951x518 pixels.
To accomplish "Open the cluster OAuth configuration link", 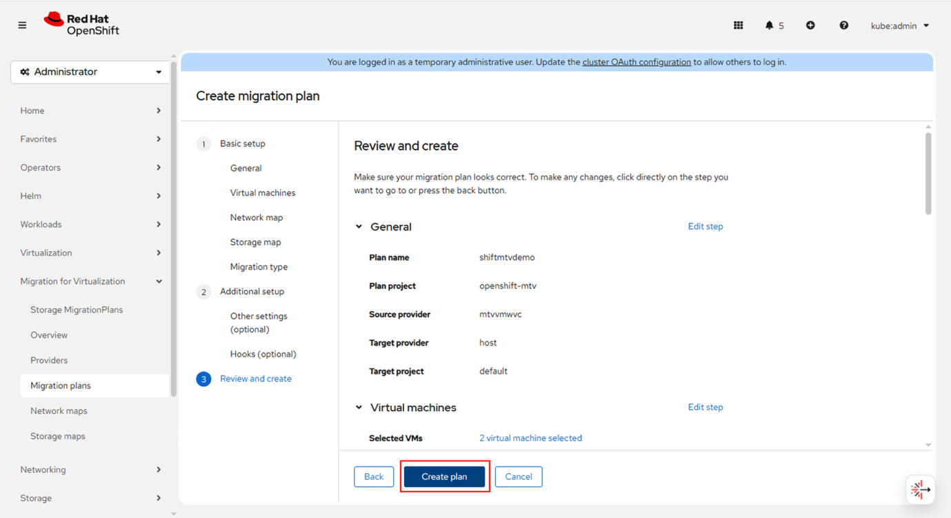I will click(637, 62).
